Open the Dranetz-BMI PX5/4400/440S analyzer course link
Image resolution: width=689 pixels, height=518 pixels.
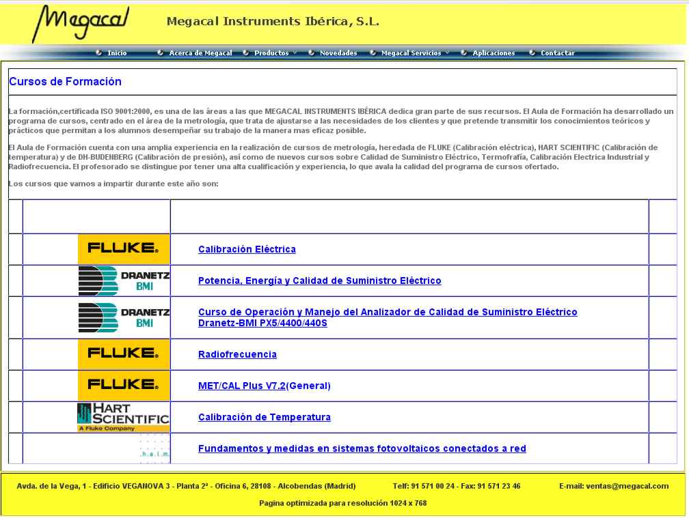[x=388, y=317]
